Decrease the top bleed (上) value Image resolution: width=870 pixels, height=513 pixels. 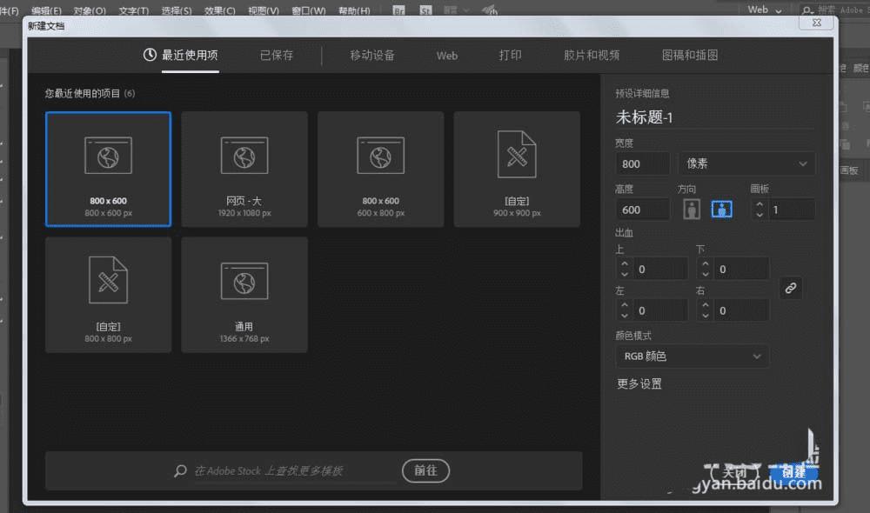coord(624,274)
